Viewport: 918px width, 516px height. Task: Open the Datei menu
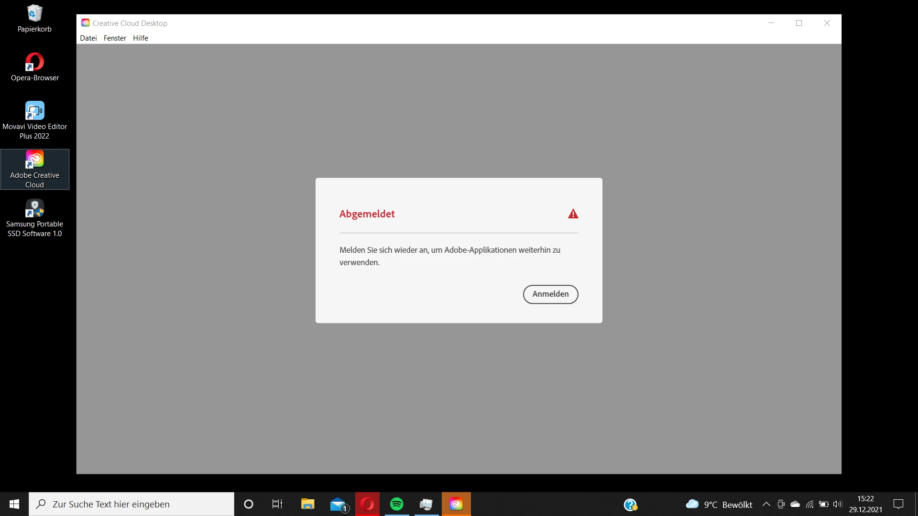coord(88,38)
